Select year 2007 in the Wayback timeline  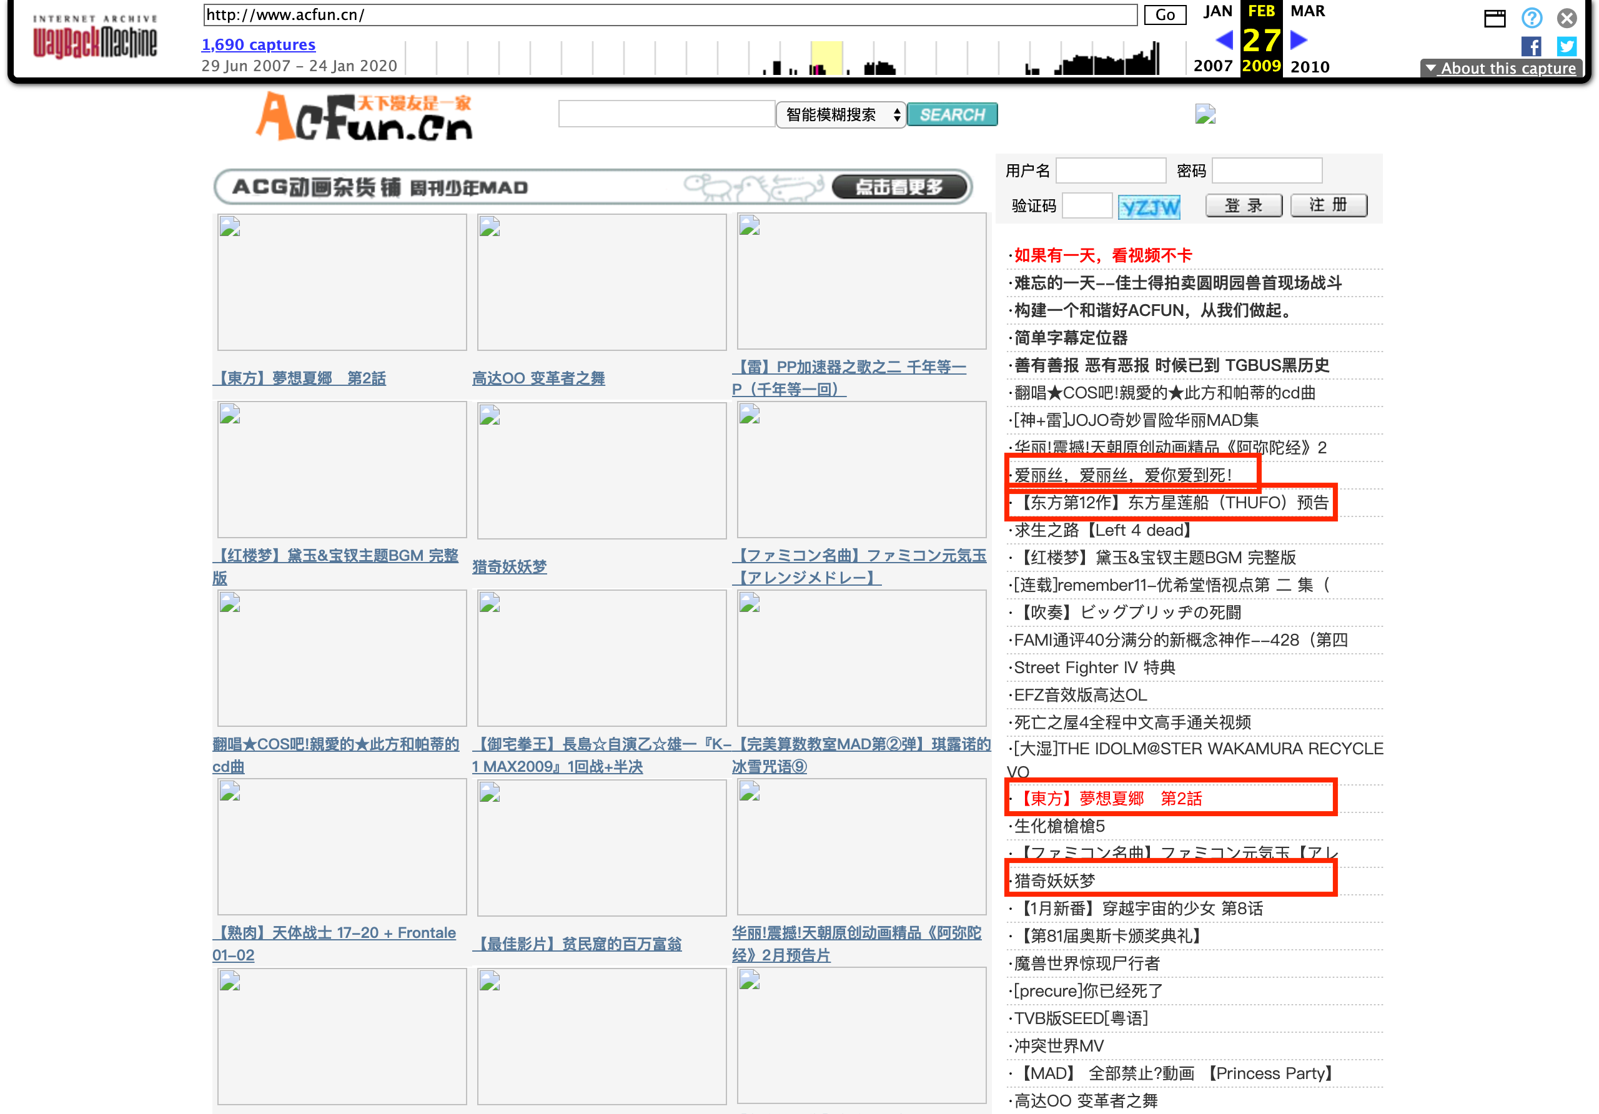point(1213,66)
